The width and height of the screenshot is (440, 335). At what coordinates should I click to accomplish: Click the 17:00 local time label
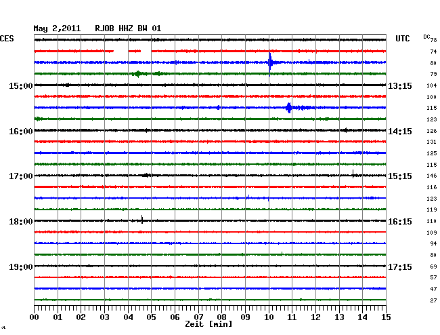pos(21,176)
